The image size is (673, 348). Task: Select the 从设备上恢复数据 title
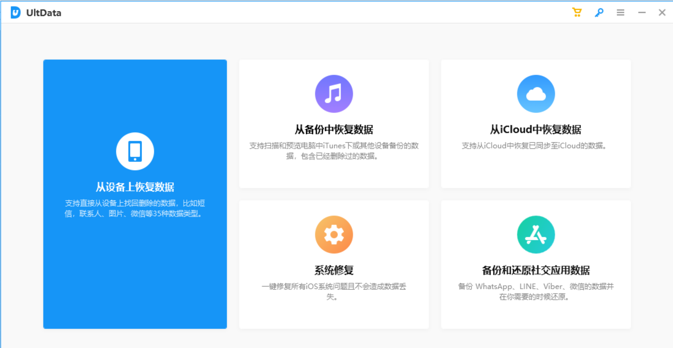(135, 187)
